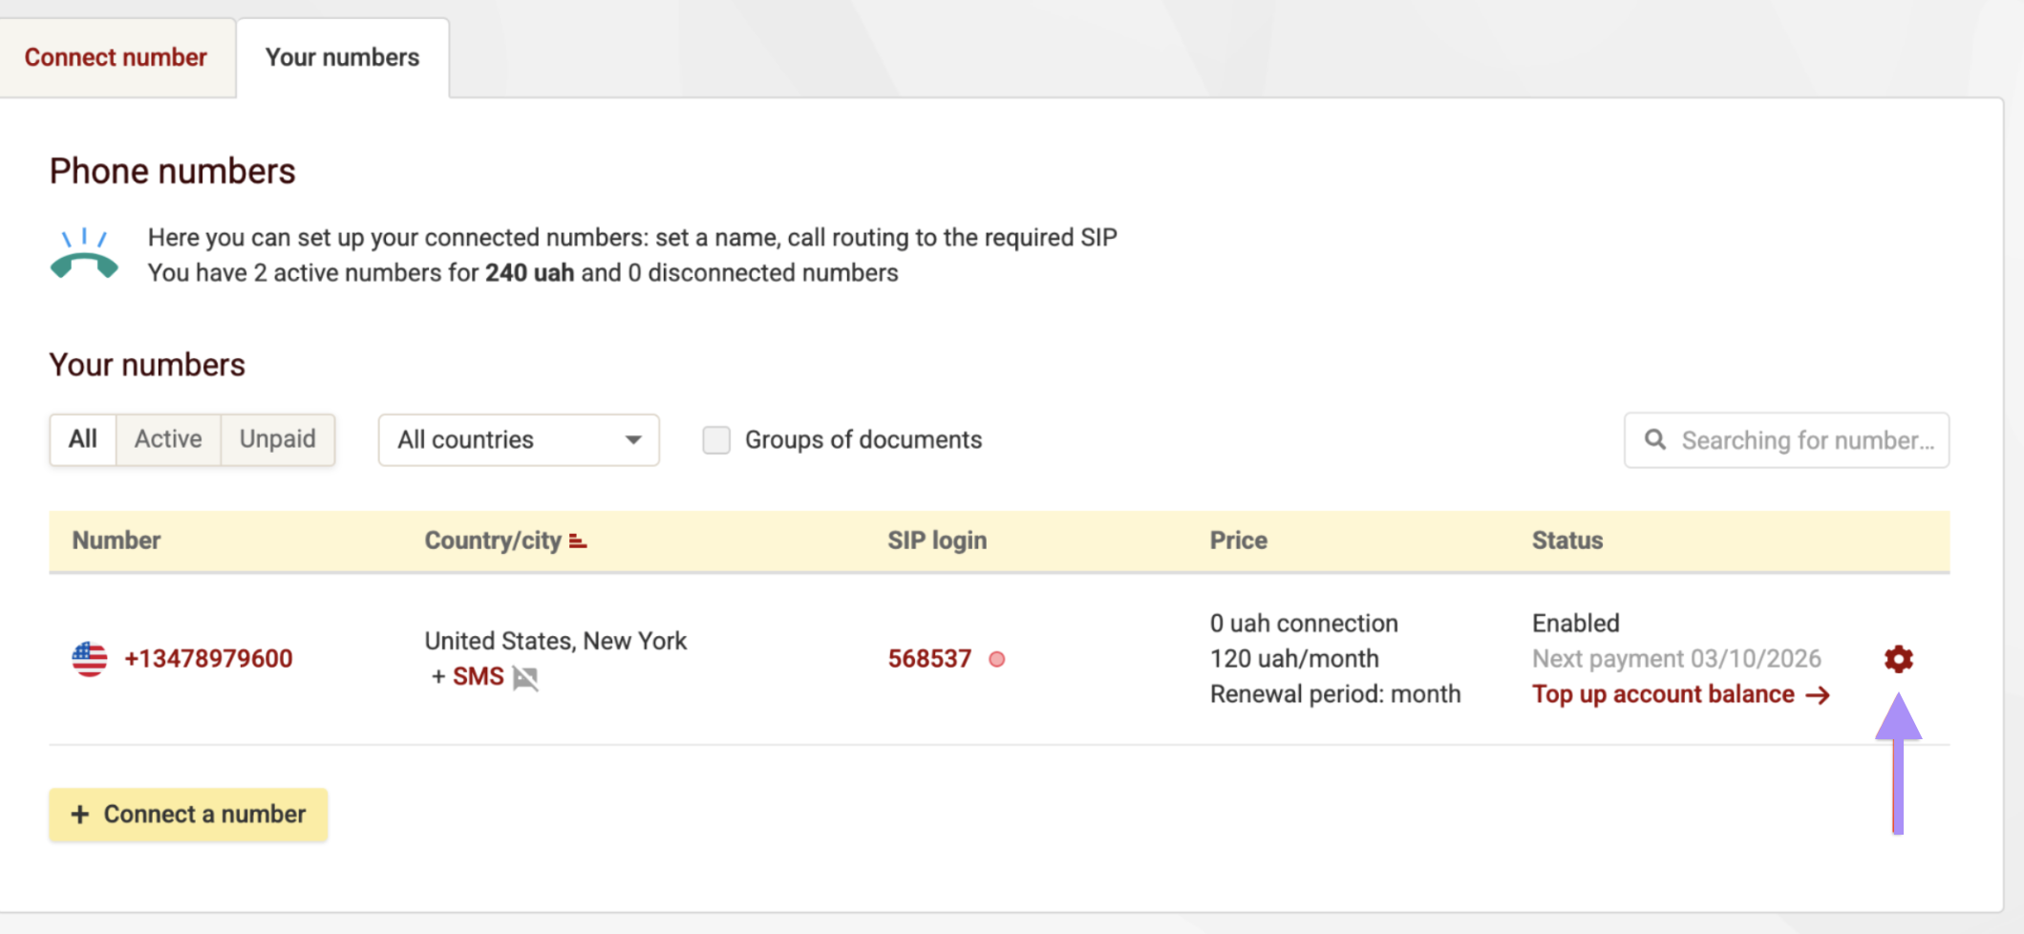Switch to the Connect number tab
This screenshot has width=2024, height=934.
click(116, 57)
